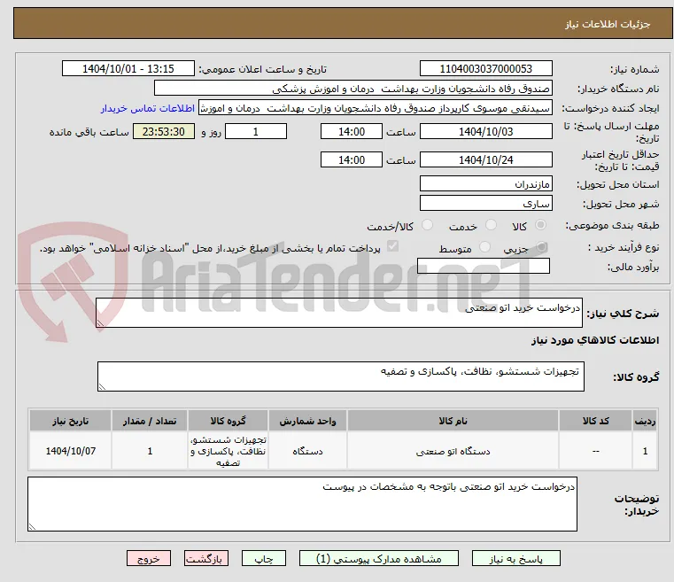Screen dimensions: 674x582
Task: Click the گروه کالا text area
Action: coord(341,376)
